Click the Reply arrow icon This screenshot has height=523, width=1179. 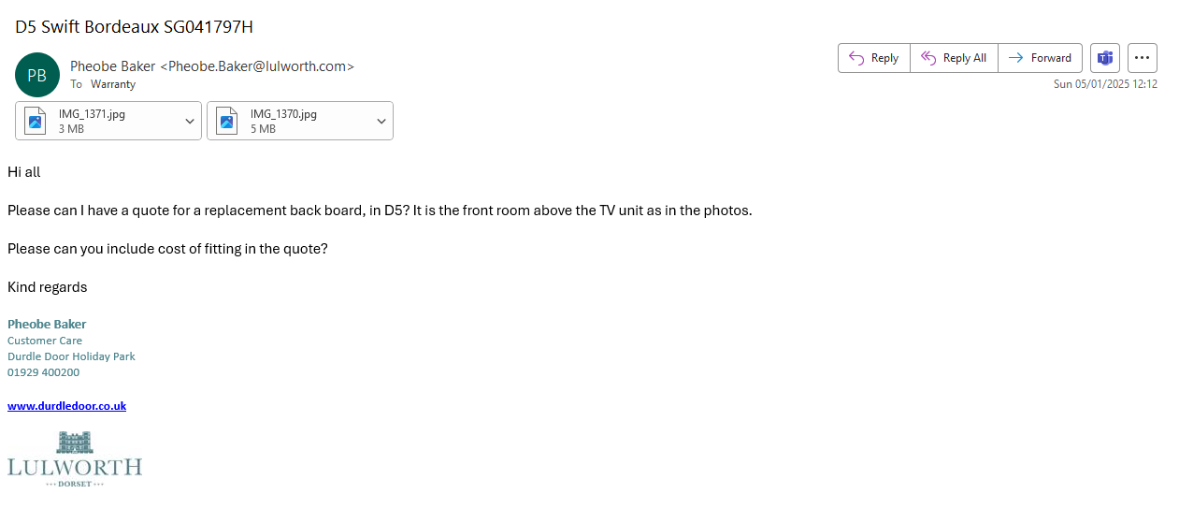[855, 58]
